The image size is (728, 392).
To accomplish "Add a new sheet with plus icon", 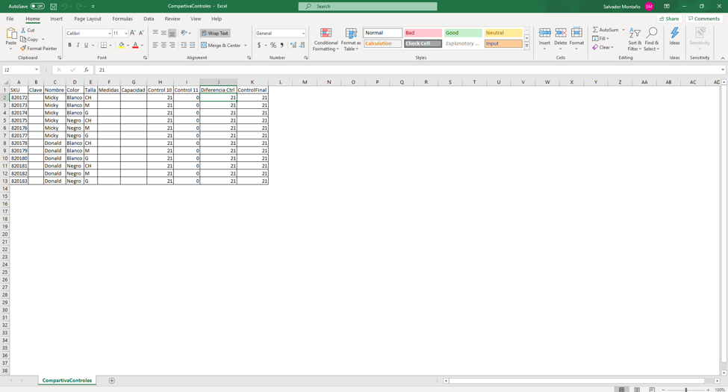I will (x=112, y=380).
